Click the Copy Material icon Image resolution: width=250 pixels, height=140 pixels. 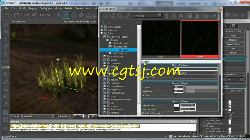(x=190, y=16)
